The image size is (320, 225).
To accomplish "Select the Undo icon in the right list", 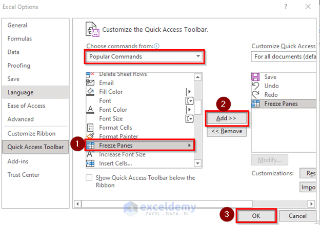I will tap(255, 86).
